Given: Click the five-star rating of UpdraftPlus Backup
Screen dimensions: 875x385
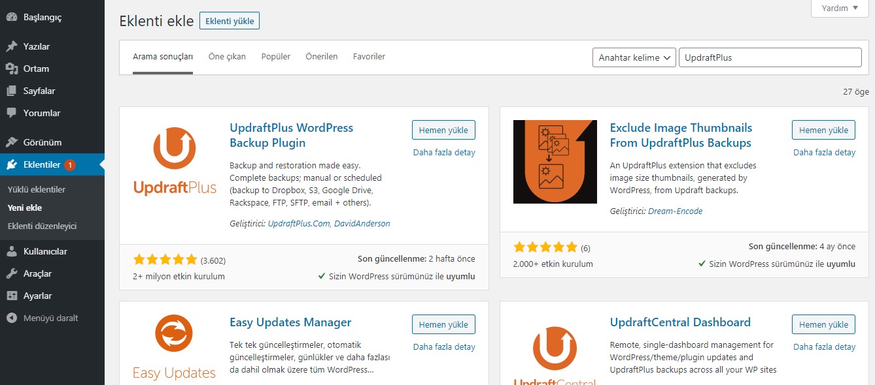Looking at the screenshot, I should point(165,259).
